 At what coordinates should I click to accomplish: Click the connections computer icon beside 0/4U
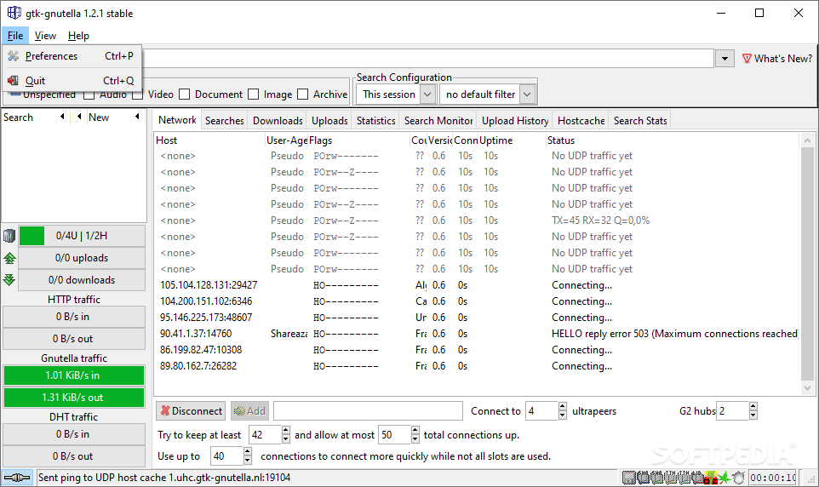coord(9,236)
